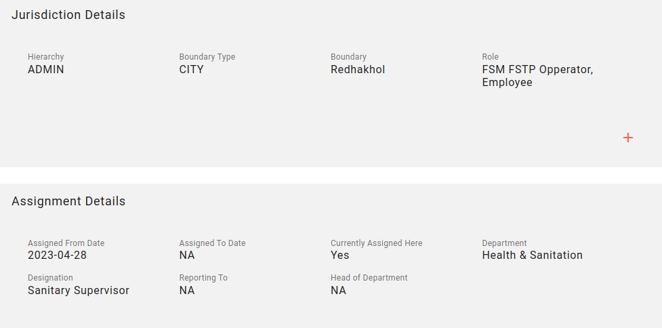This screenshot has width=662, height=328.
Task: Click the Hierarchy field label
Action: (45, 57)
